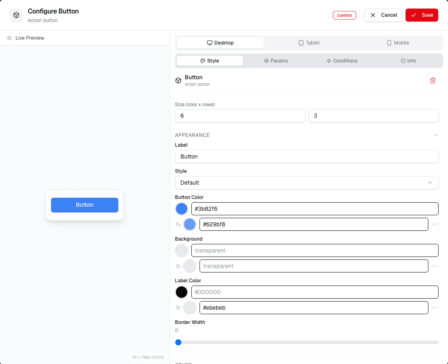
Task: Click auto label beside #629bf8 field
Action: (435, 224)
